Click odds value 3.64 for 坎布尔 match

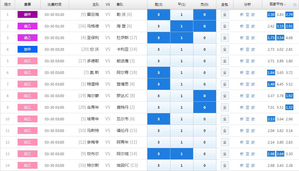click(280, 154)
